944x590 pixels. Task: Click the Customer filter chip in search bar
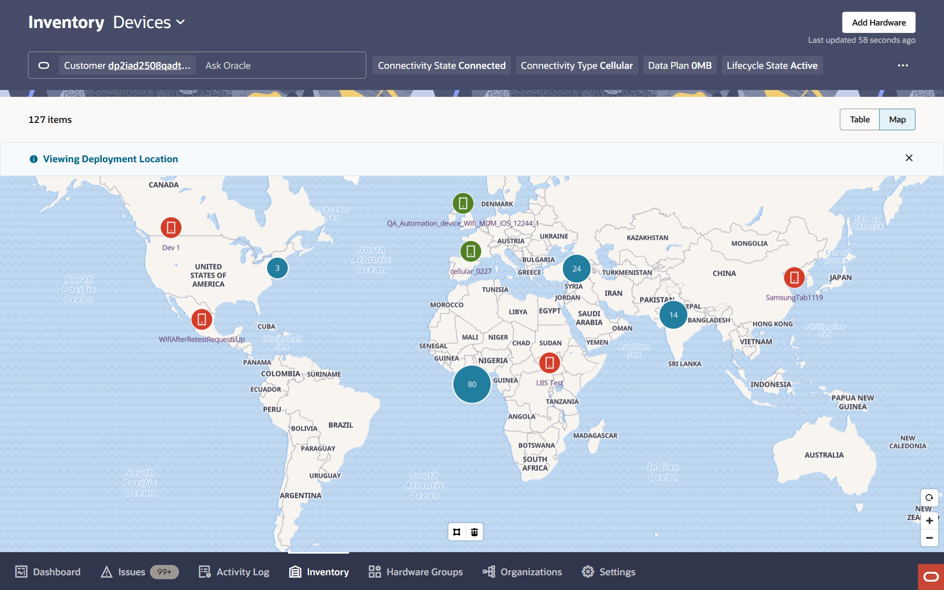(127, 65)
